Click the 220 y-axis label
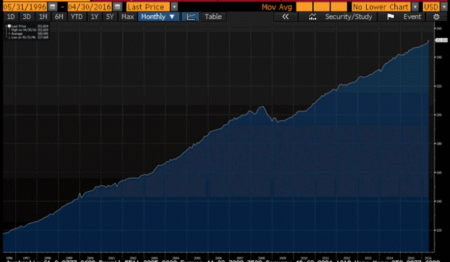450x262 pixels. [x=439, y=86]
